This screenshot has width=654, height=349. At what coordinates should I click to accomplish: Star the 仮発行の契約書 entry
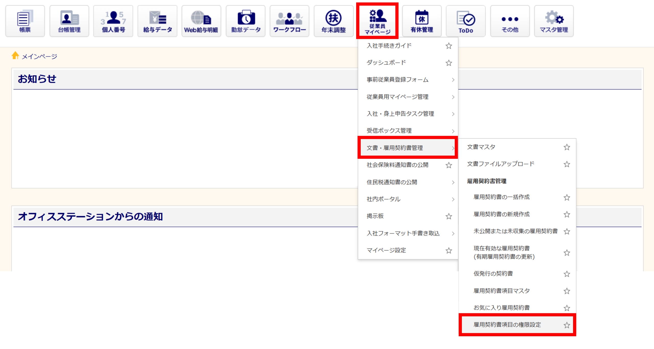click(567, 274)
